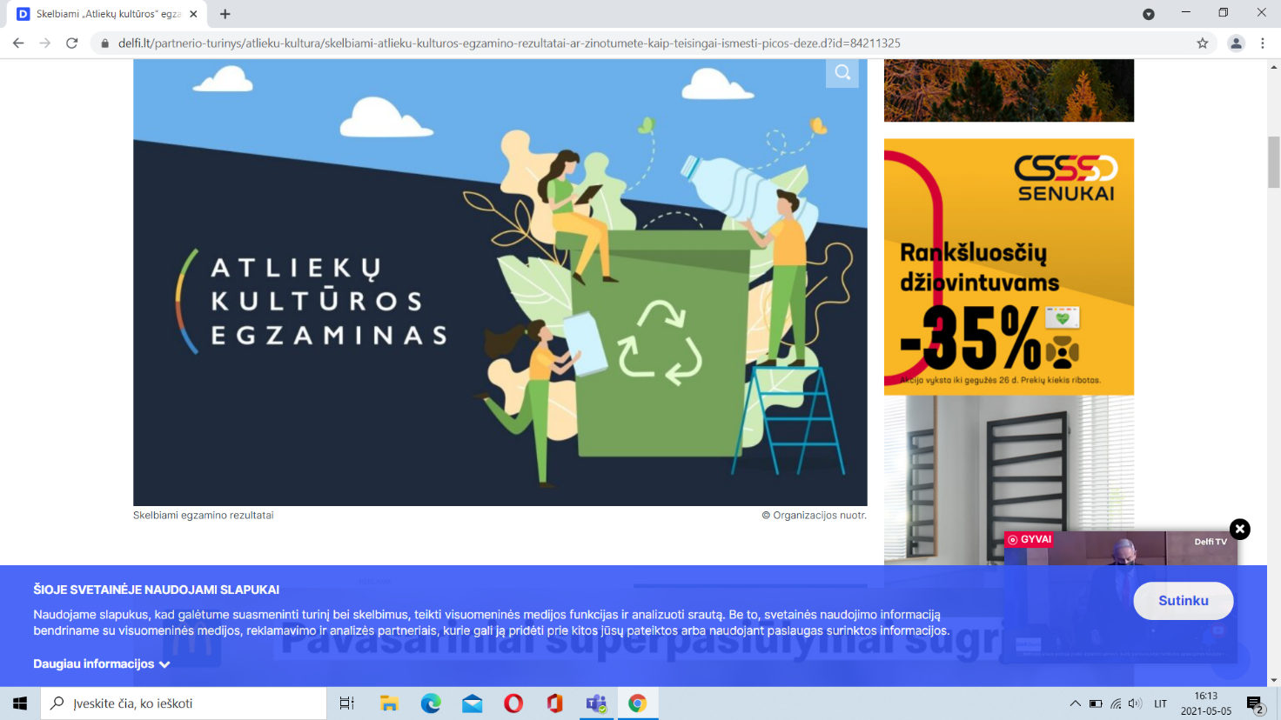Open Microsoft Teams from taskbar
1281x720 pixels.
596,703
